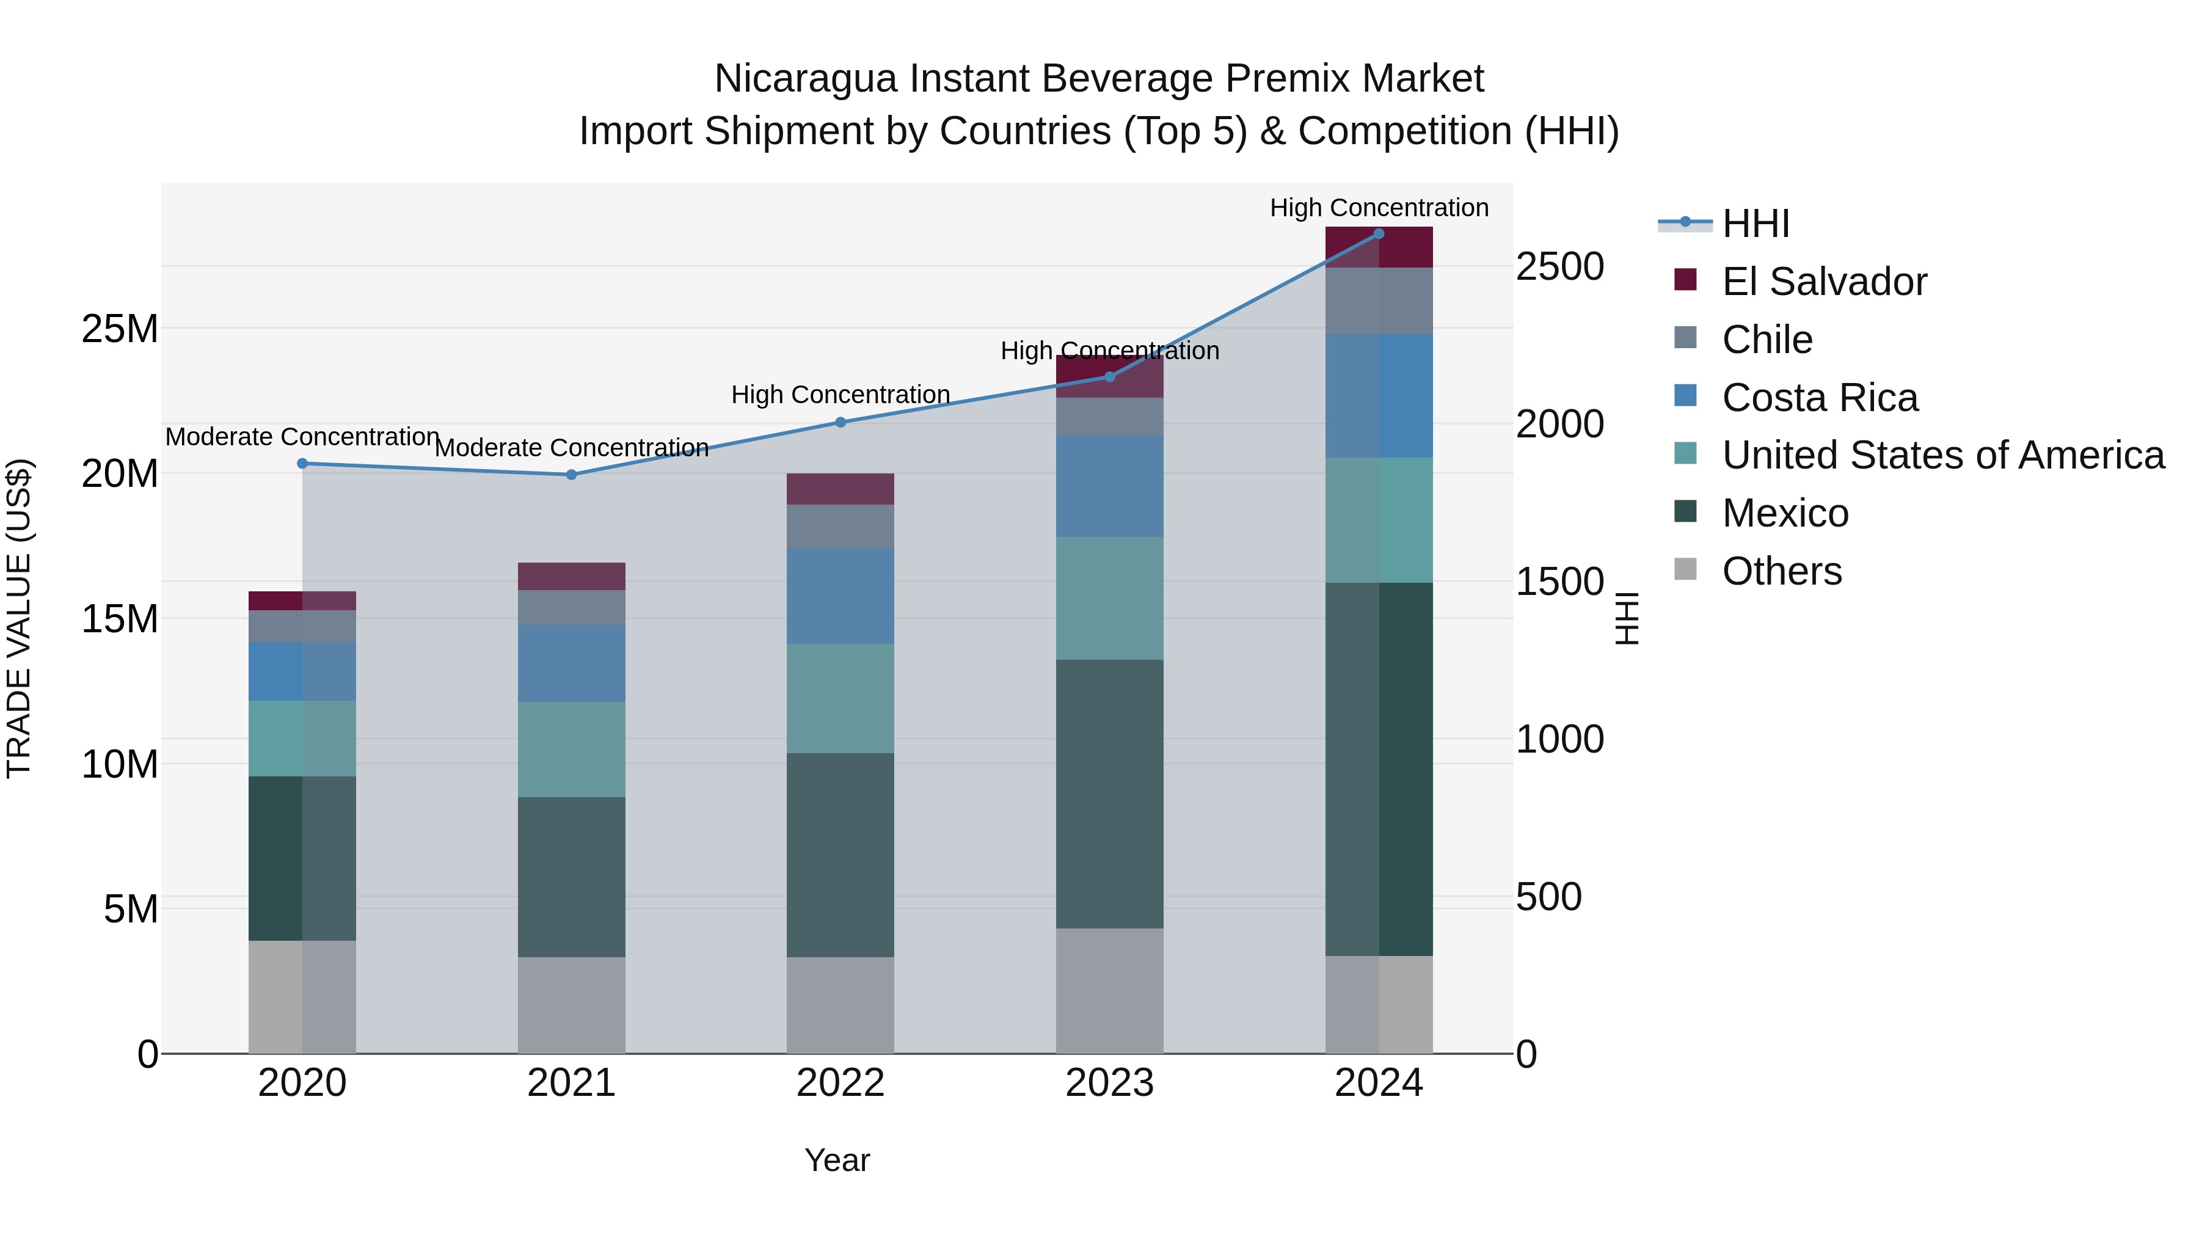Click the Chile segment of the 2023 bar

coord(1110,417)
